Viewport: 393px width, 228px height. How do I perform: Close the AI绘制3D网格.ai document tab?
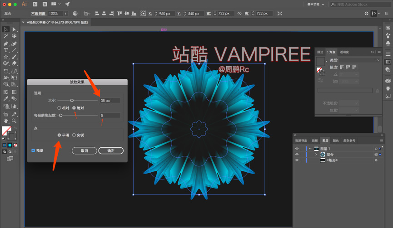coord(23,22)
